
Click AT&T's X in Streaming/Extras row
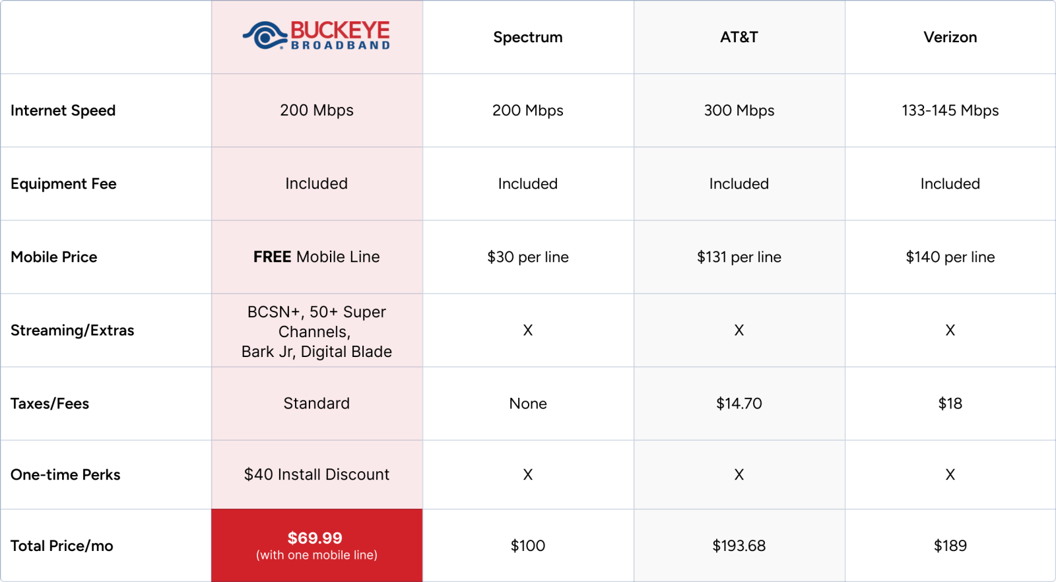739,331
